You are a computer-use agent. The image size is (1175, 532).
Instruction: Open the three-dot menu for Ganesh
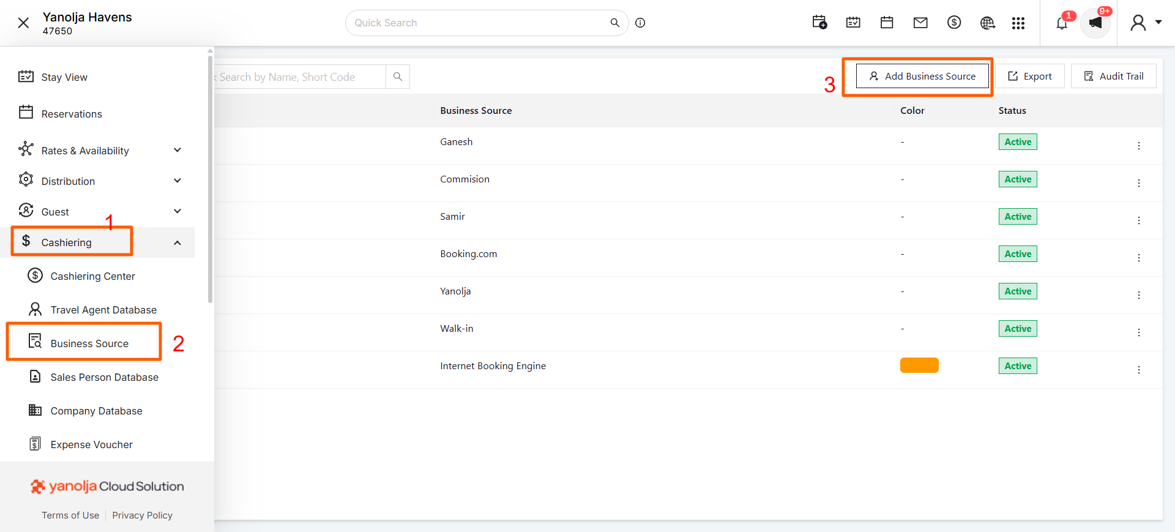pyautogui.click(x=1139, y=146)
